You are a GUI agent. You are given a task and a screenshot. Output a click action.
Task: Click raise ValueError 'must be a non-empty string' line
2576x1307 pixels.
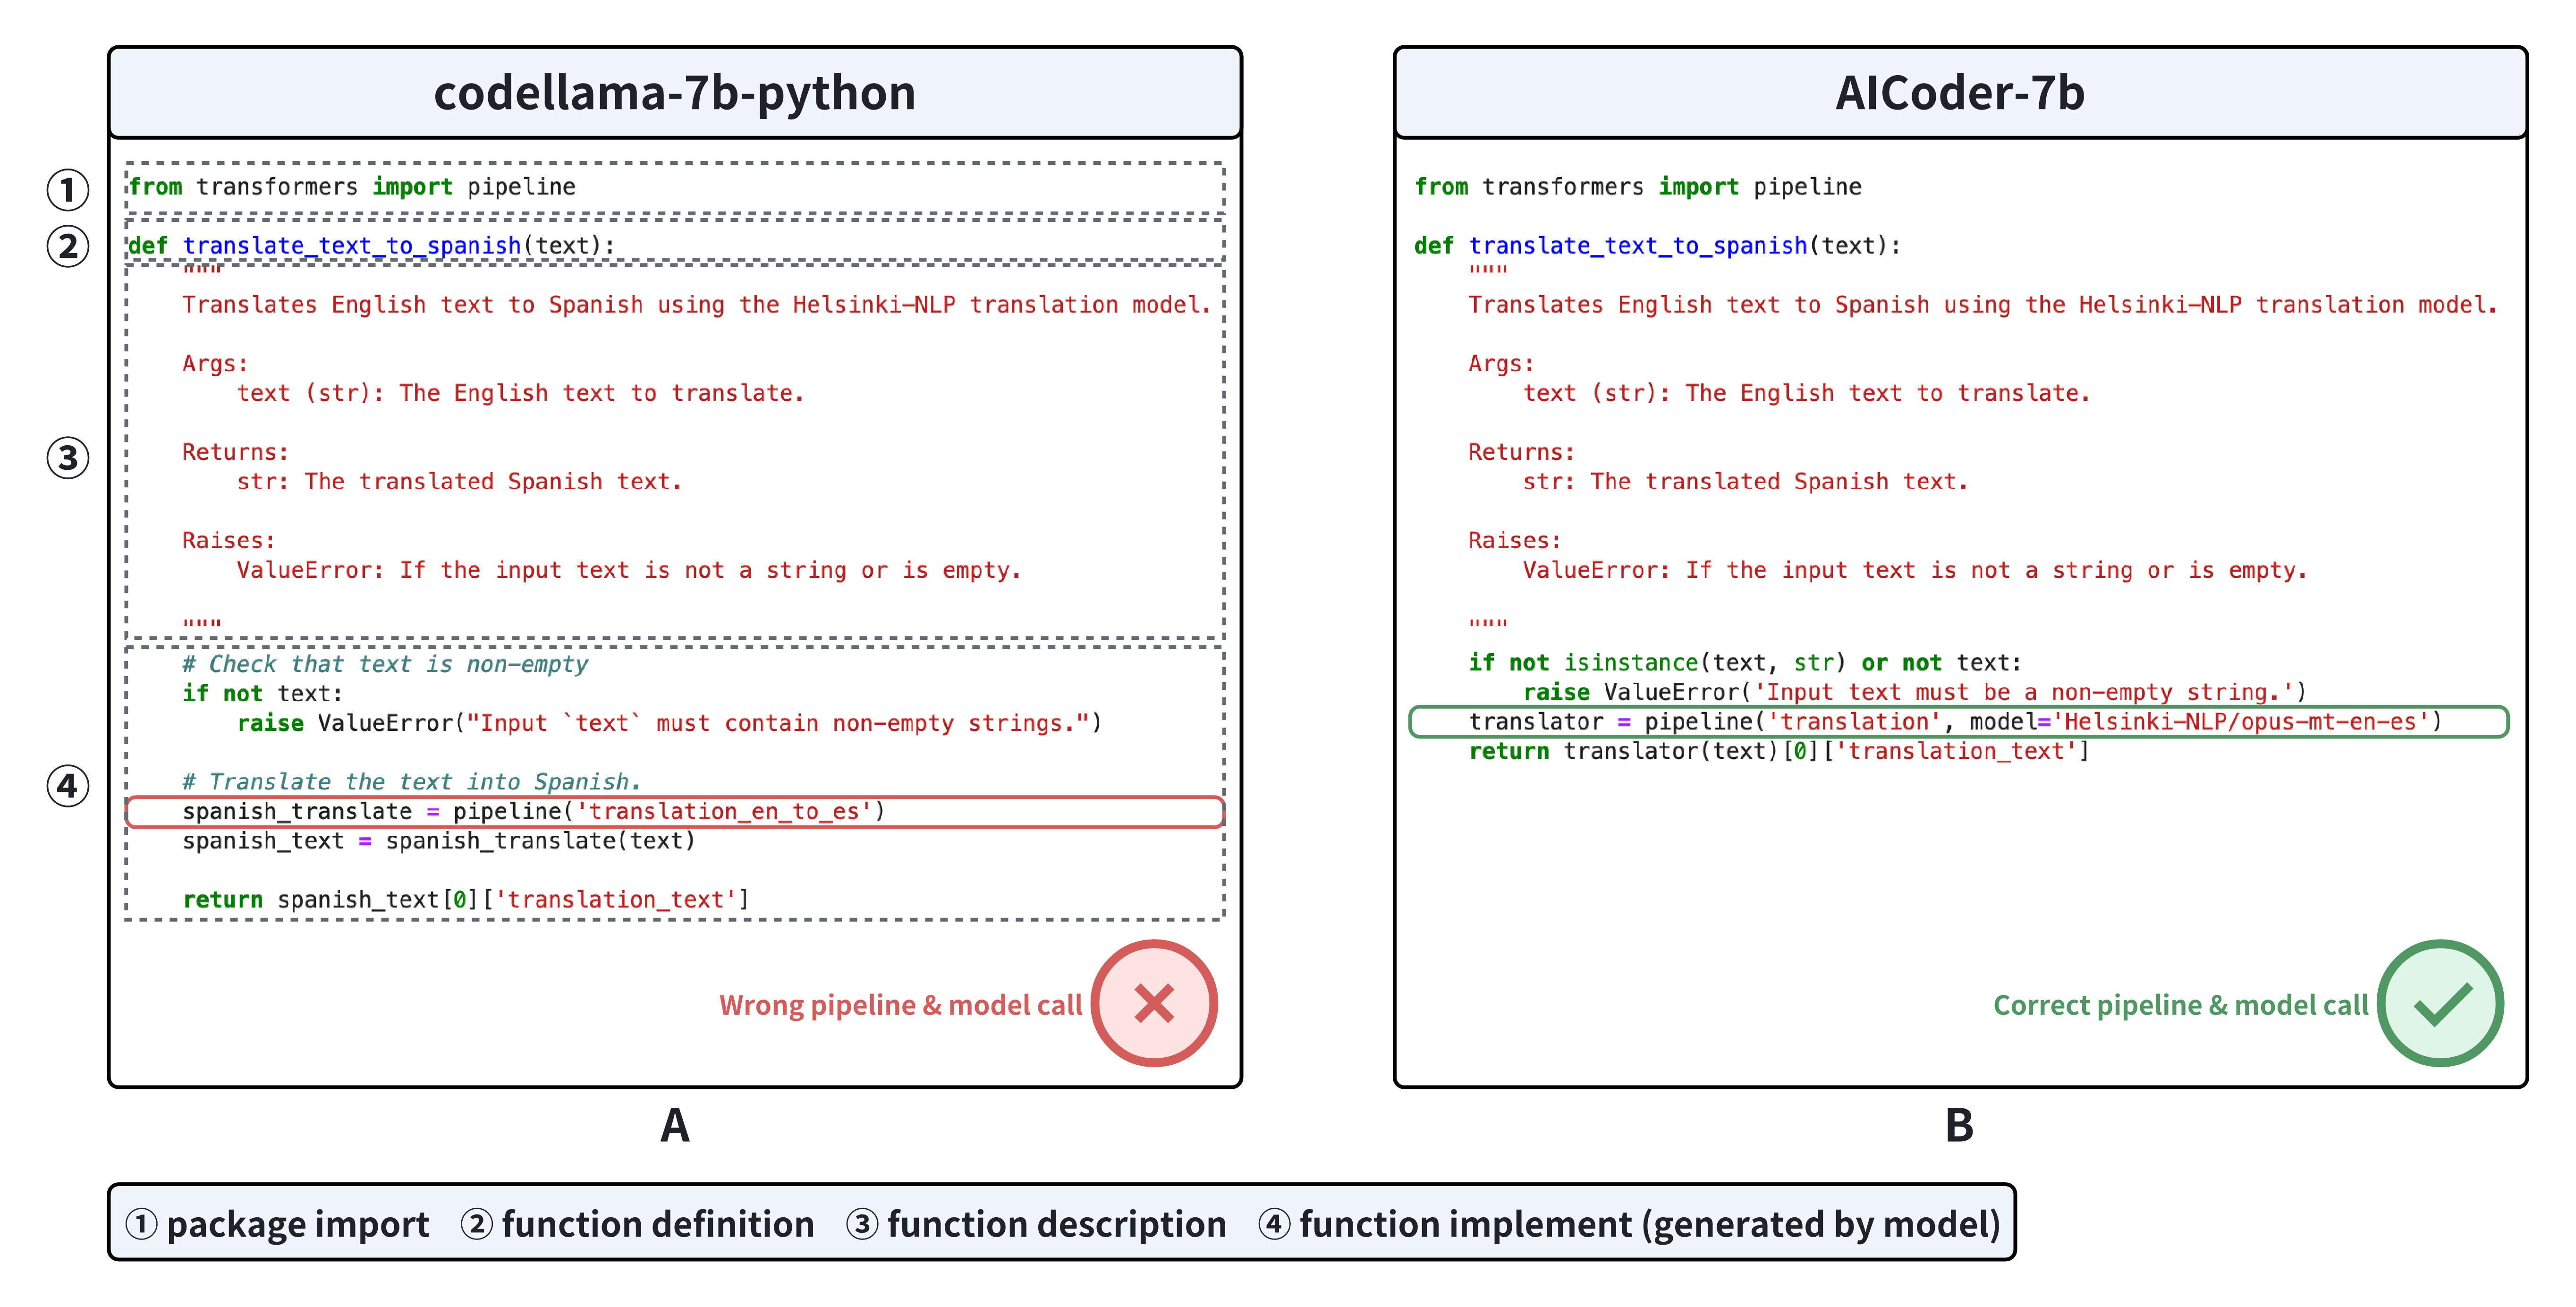[1915, 692]
